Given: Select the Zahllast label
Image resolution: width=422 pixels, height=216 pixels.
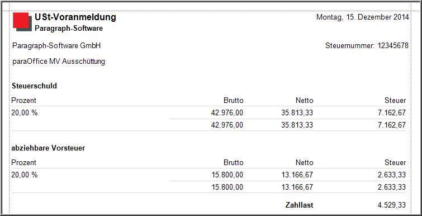Looking at the screenshot, I should [299, 205].
